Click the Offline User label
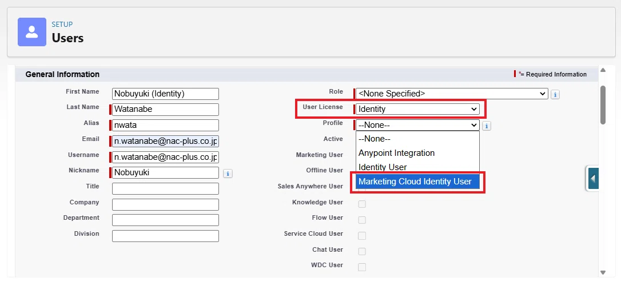Viewport: 621px width, 282px height. [x=324, y=170]
